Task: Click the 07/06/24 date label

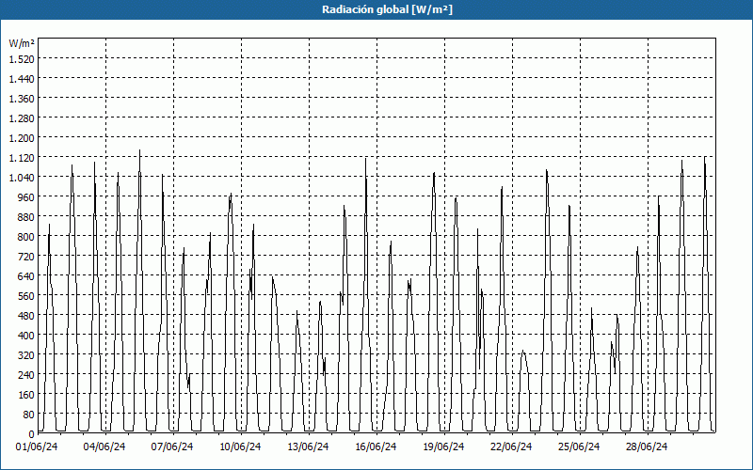Action: [x=172, y=447]
